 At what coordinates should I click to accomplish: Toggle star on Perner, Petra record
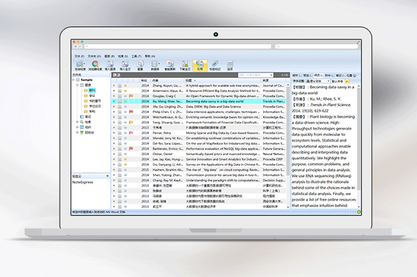pyautogui.click(x=125, y=133)
